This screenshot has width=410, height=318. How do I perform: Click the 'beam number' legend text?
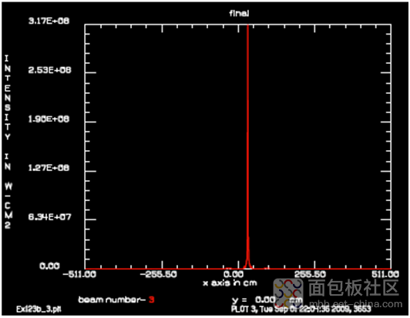pyautogui.click(x=112, y=300)
